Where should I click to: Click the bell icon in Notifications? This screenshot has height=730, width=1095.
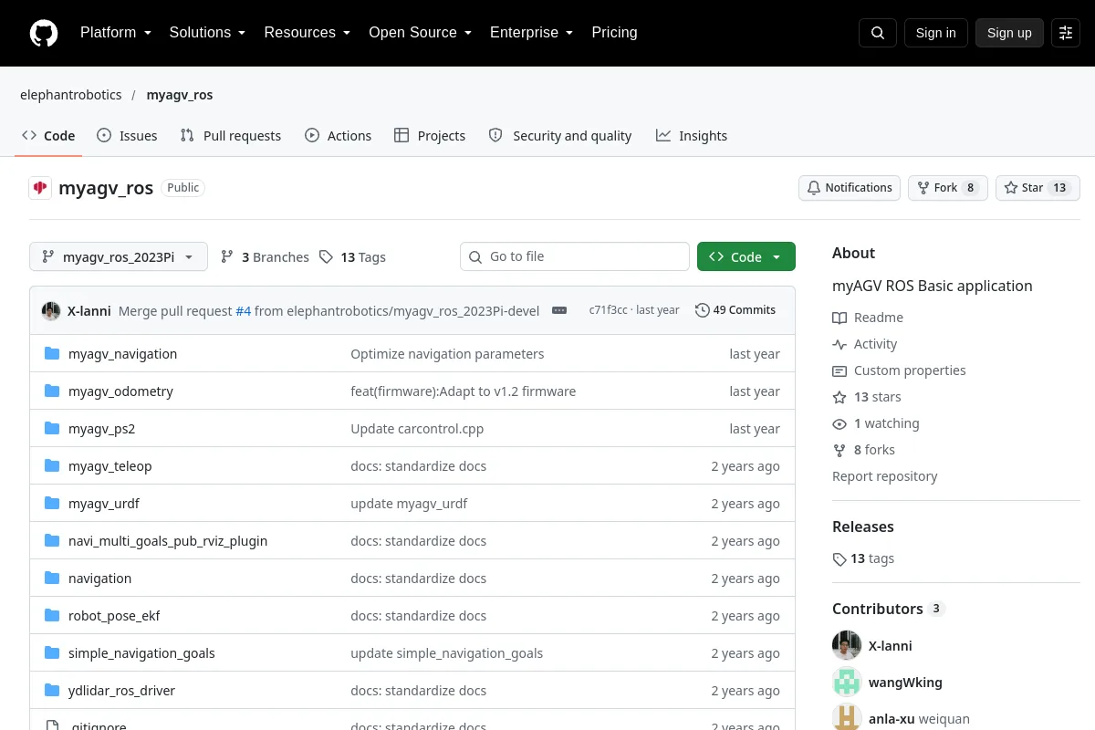(x=814, y=188)
